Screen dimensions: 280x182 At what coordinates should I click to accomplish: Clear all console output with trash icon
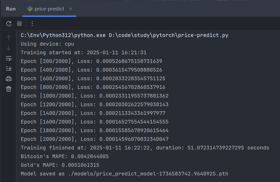coord(9,89)
